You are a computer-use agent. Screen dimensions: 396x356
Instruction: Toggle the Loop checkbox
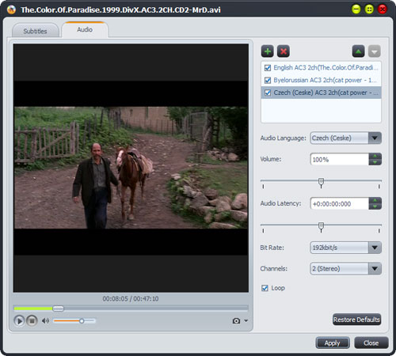[265, 288]
